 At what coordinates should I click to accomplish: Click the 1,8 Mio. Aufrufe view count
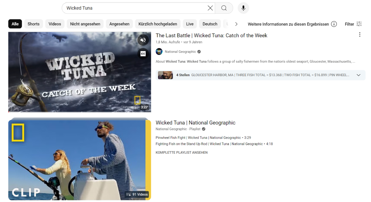(168, 42)
